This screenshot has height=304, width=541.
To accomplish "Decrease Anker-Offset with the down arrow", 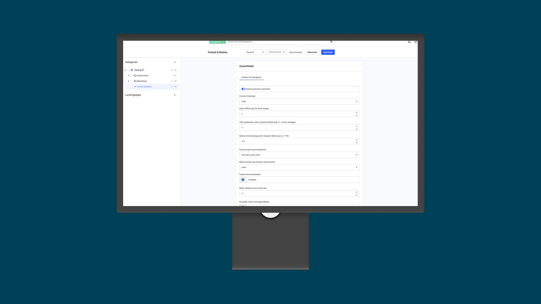I will point(356,115).
